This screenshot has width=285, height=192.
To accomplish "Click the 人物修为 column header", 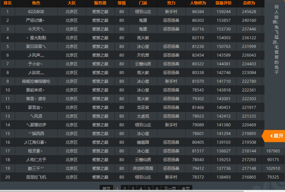I will 198,3.
